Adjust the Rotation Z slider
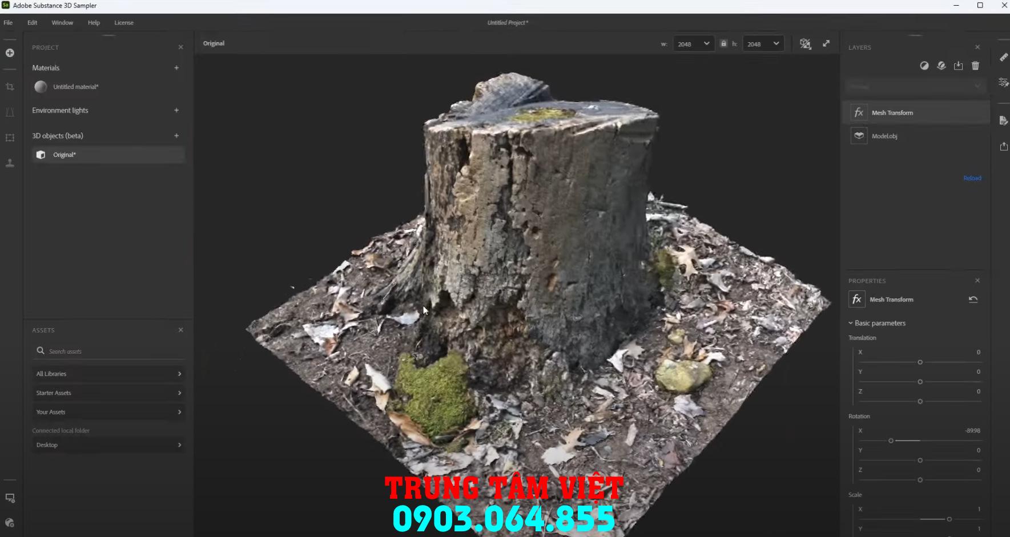The width and height of the screenshot is (1010, 537). pyautogui.click(x=920, y=481)
